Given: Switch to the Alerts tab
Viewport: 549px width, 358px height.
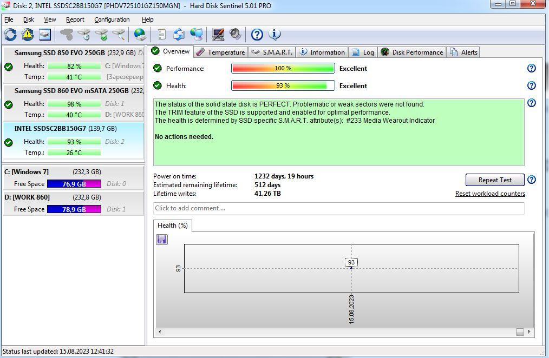Looking at the screenshot, I should [x=463, y=52].
